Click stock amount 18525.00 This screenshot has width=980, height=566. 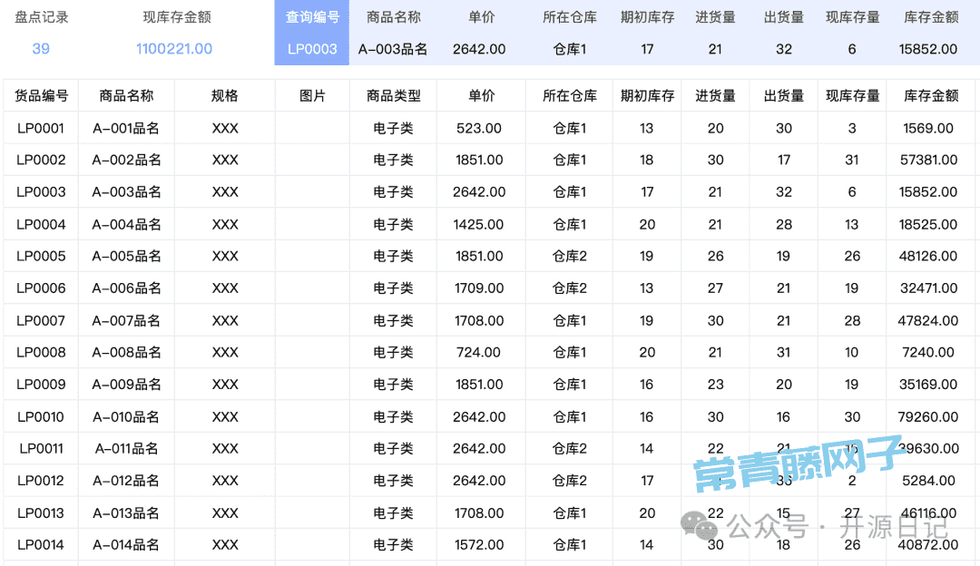[x=928, y=224]
